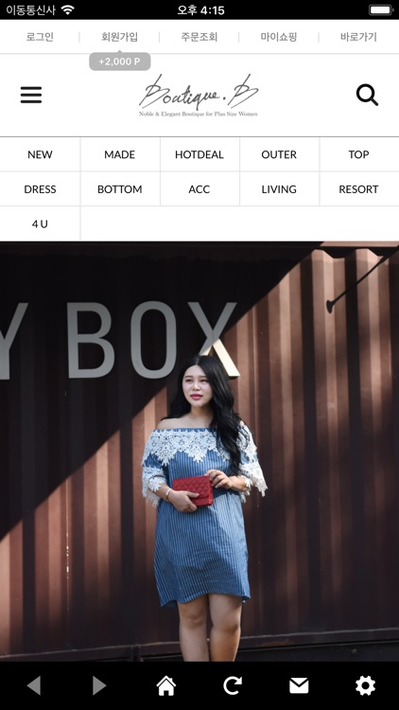Open the mail envelope icon

coord(299,685)
